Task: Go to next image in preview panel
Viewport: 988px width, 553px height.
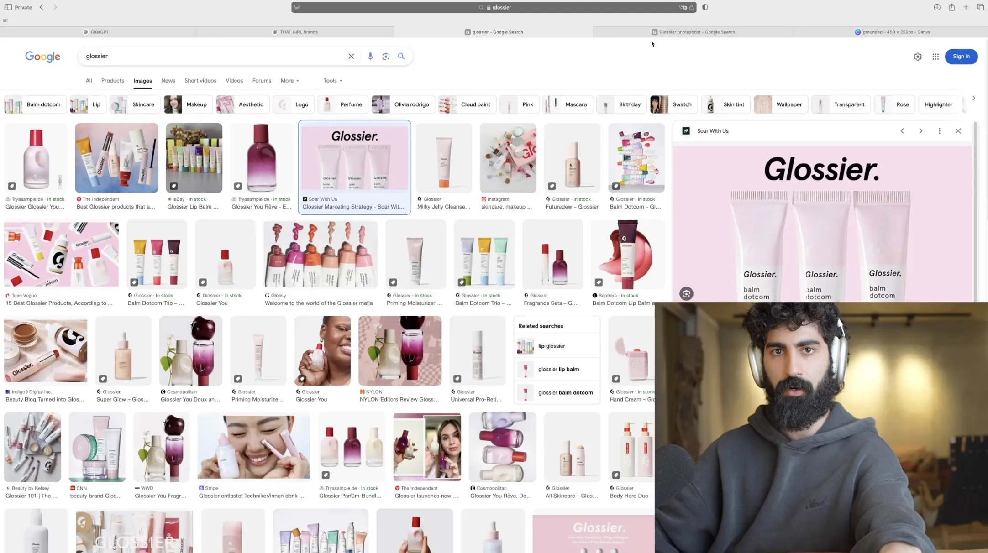Action: (x=921, y=131)
